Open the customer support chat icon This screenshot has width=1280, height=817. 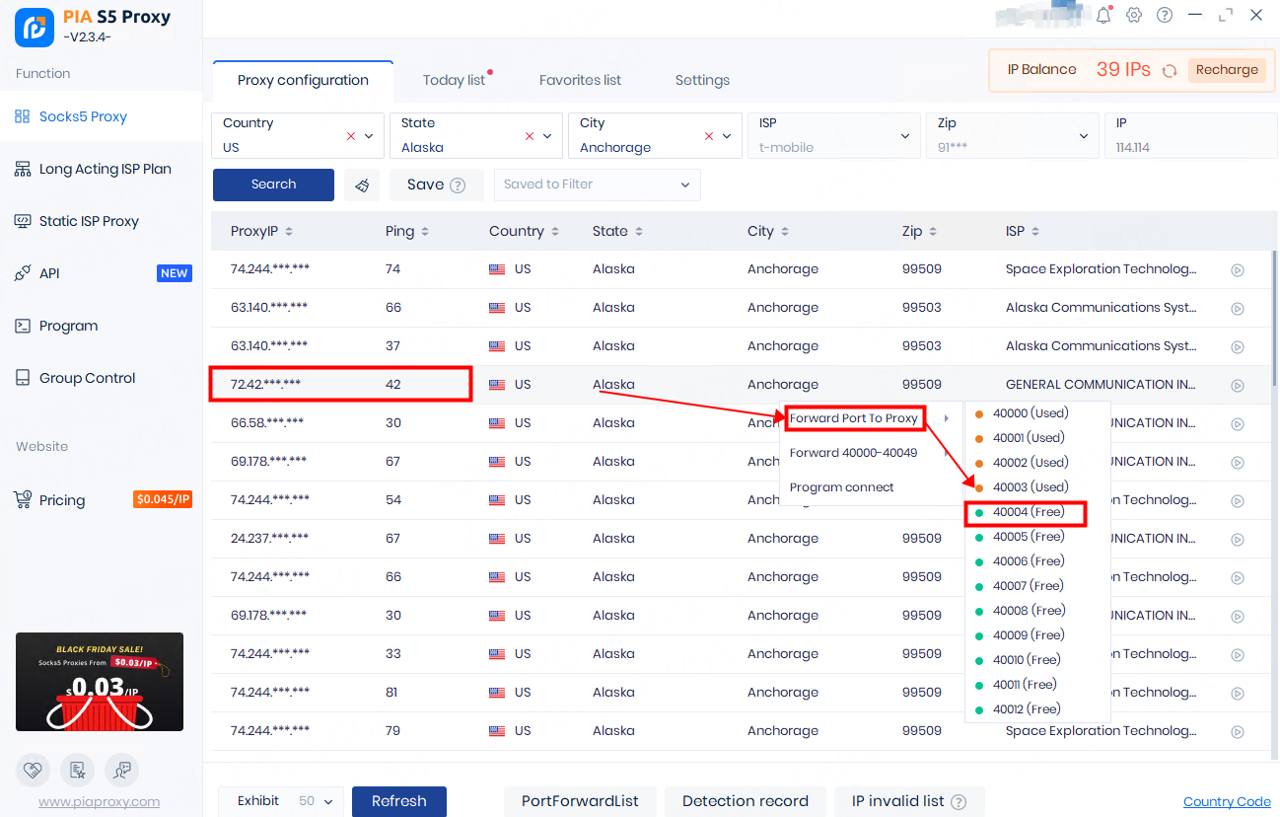(122, 770)
